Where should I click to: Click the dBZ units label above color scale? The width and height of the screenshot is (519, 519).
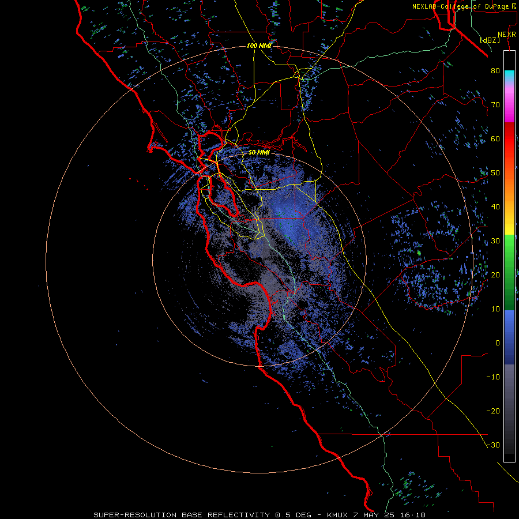490,40
